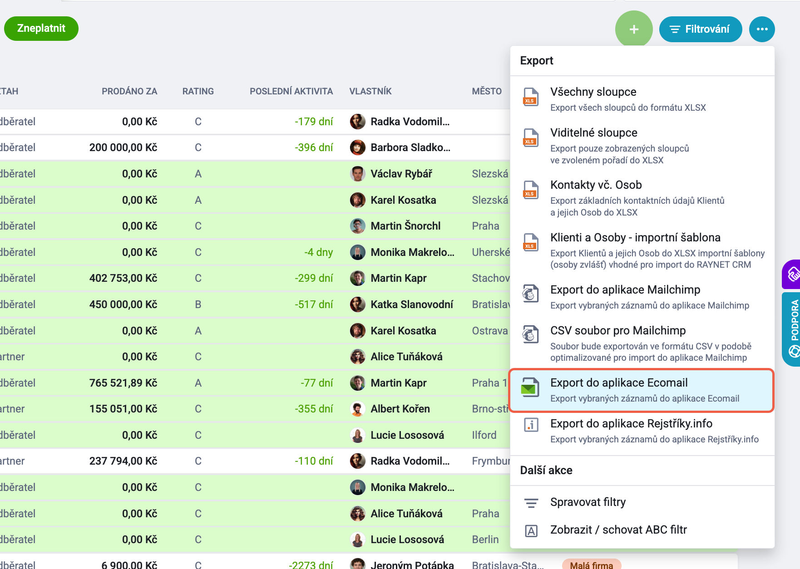Open the three-dots more actions button

(762, 29)
